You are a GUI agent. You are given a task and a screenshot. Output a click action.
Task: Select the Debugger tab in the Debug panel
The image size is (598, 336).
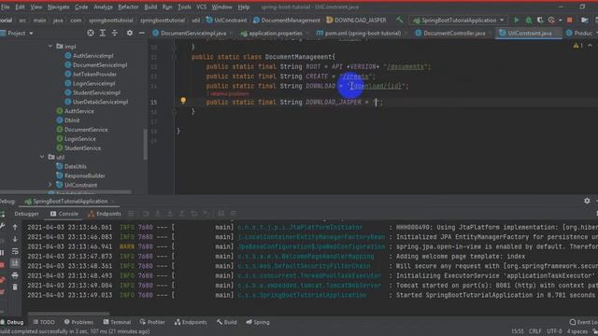pyautogui.click(x=26, y=214)
